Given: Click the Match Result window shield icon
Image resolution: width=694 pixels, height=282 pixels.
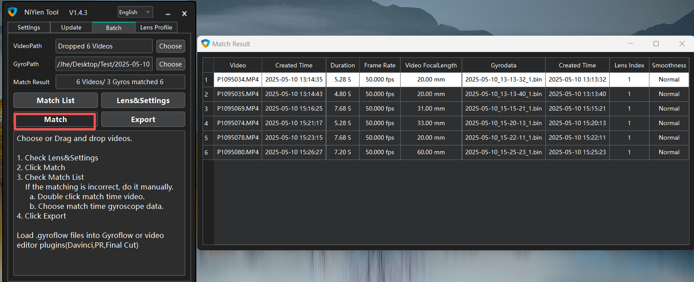Looking at the screenshot, I should [x=205, y=44].
